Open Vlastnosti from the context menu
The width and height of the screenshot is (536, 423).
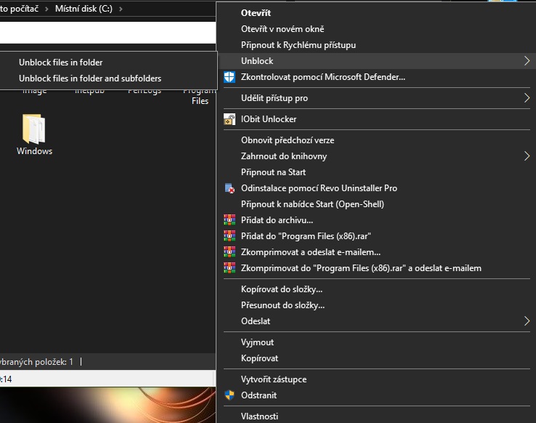259,416
